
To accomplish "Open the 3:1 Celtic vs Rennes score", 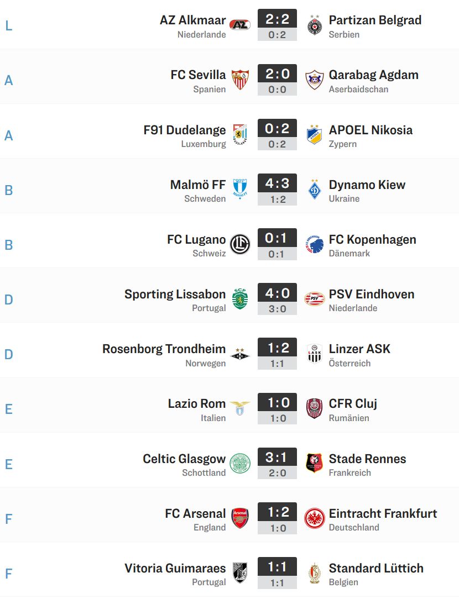I will pyautogui.click(x=277, y=458).
